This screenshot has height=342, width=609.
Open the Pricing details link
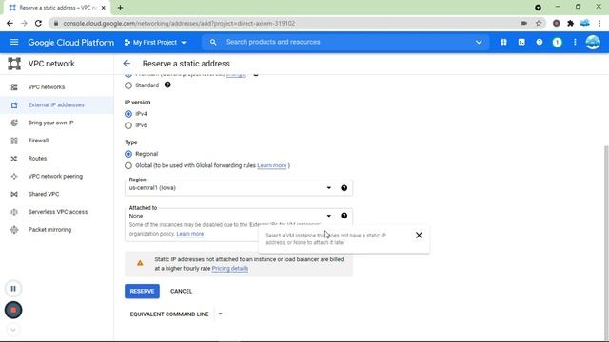[230, 268]
